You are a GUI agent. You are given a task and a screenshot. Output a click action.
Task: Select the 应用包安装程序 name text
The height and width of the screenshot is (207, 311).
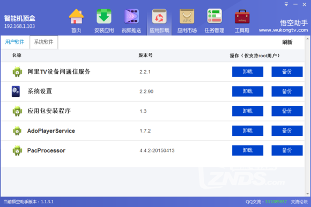(49, 111)
